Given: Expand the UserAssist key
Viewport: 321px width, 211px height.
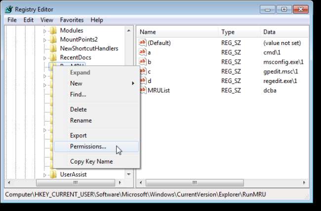Looking at the screenshot, I should tap(44, 175).
